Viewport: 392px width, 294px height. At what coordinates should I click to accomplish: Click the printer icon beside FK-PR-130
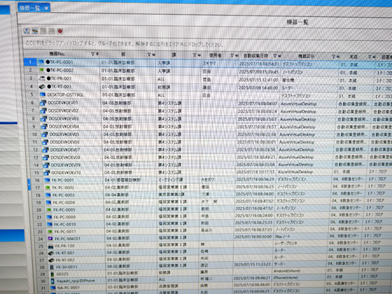tap(50, 246)
